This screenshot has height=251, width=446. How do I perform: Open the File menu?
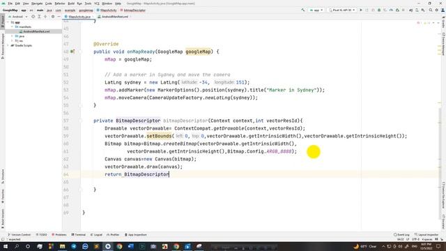[10, 3]
